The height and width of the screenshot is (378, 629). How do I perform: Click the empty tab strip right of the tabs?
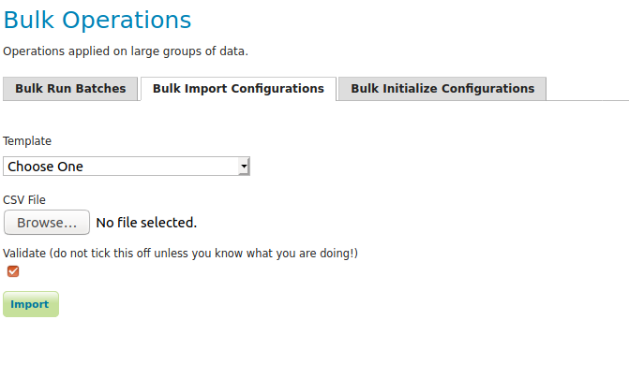pos(587,89)
